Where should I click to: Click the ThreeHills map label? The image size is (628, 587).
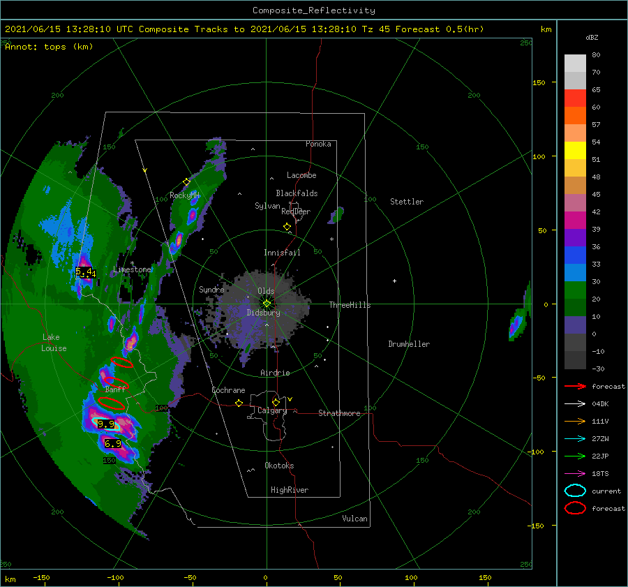click(350, 305)
